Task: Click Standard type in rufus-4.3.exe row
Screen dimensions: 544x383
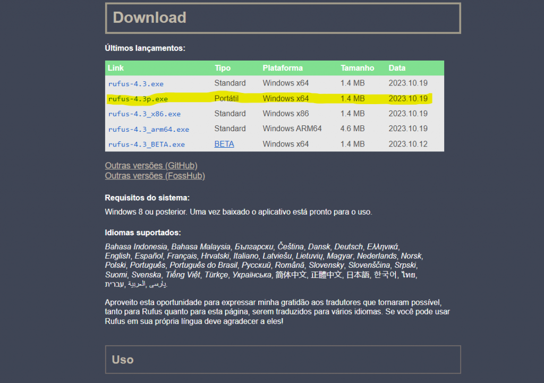Action: click(x=230, y=83)
